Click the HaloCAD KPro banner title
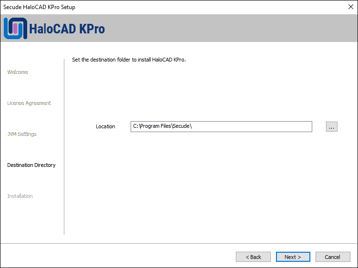This screenshot has width=358, height=268. 67,29
